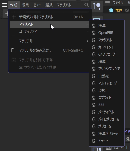This screenshot has width=130, height=151.
Task: Open the マテリアル menu in the menu bar
Action: tap(64, 5)
